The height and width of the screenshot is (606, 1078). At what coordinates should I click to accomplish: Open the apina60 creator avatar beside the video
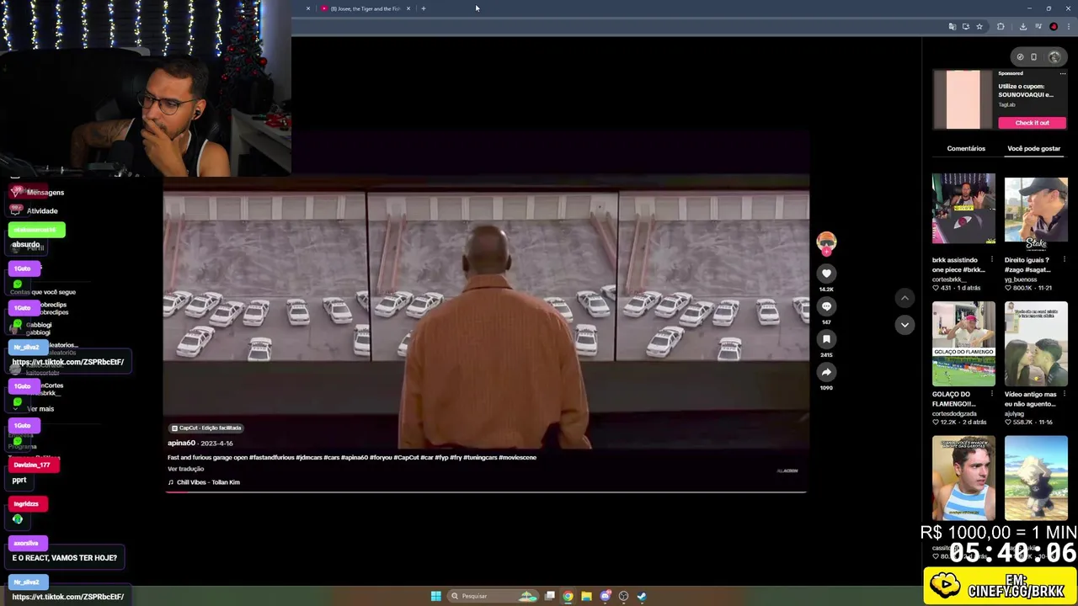click(826, 242)
